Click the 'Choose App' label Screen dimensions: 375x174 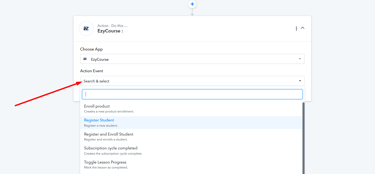pyautogui.click(x=91, y=49)
